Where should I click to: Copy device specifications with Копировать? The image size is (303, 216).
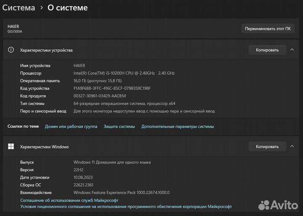coord(267,50)
